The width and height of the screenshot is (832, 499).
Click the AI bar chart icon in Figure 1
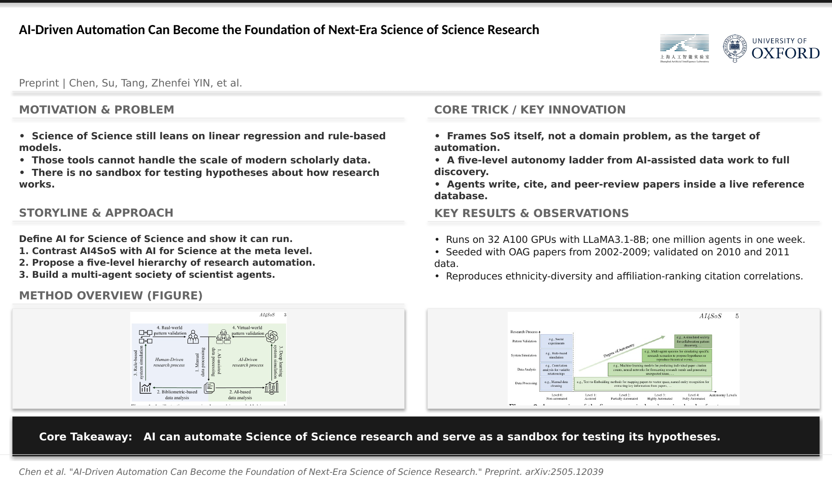[272, 388]
